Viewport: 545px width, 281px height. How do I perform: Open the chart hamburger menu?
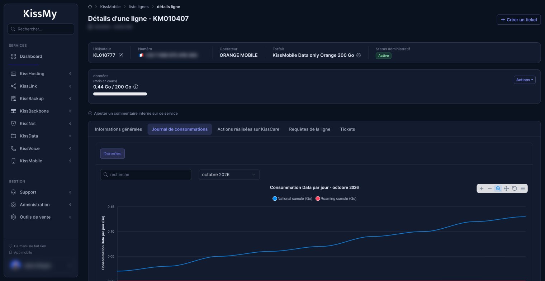pos(523,189)
